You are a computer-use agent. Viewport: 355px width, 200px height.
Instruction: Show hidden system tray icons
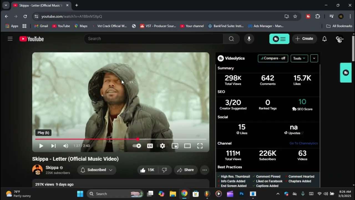point(278,194)
